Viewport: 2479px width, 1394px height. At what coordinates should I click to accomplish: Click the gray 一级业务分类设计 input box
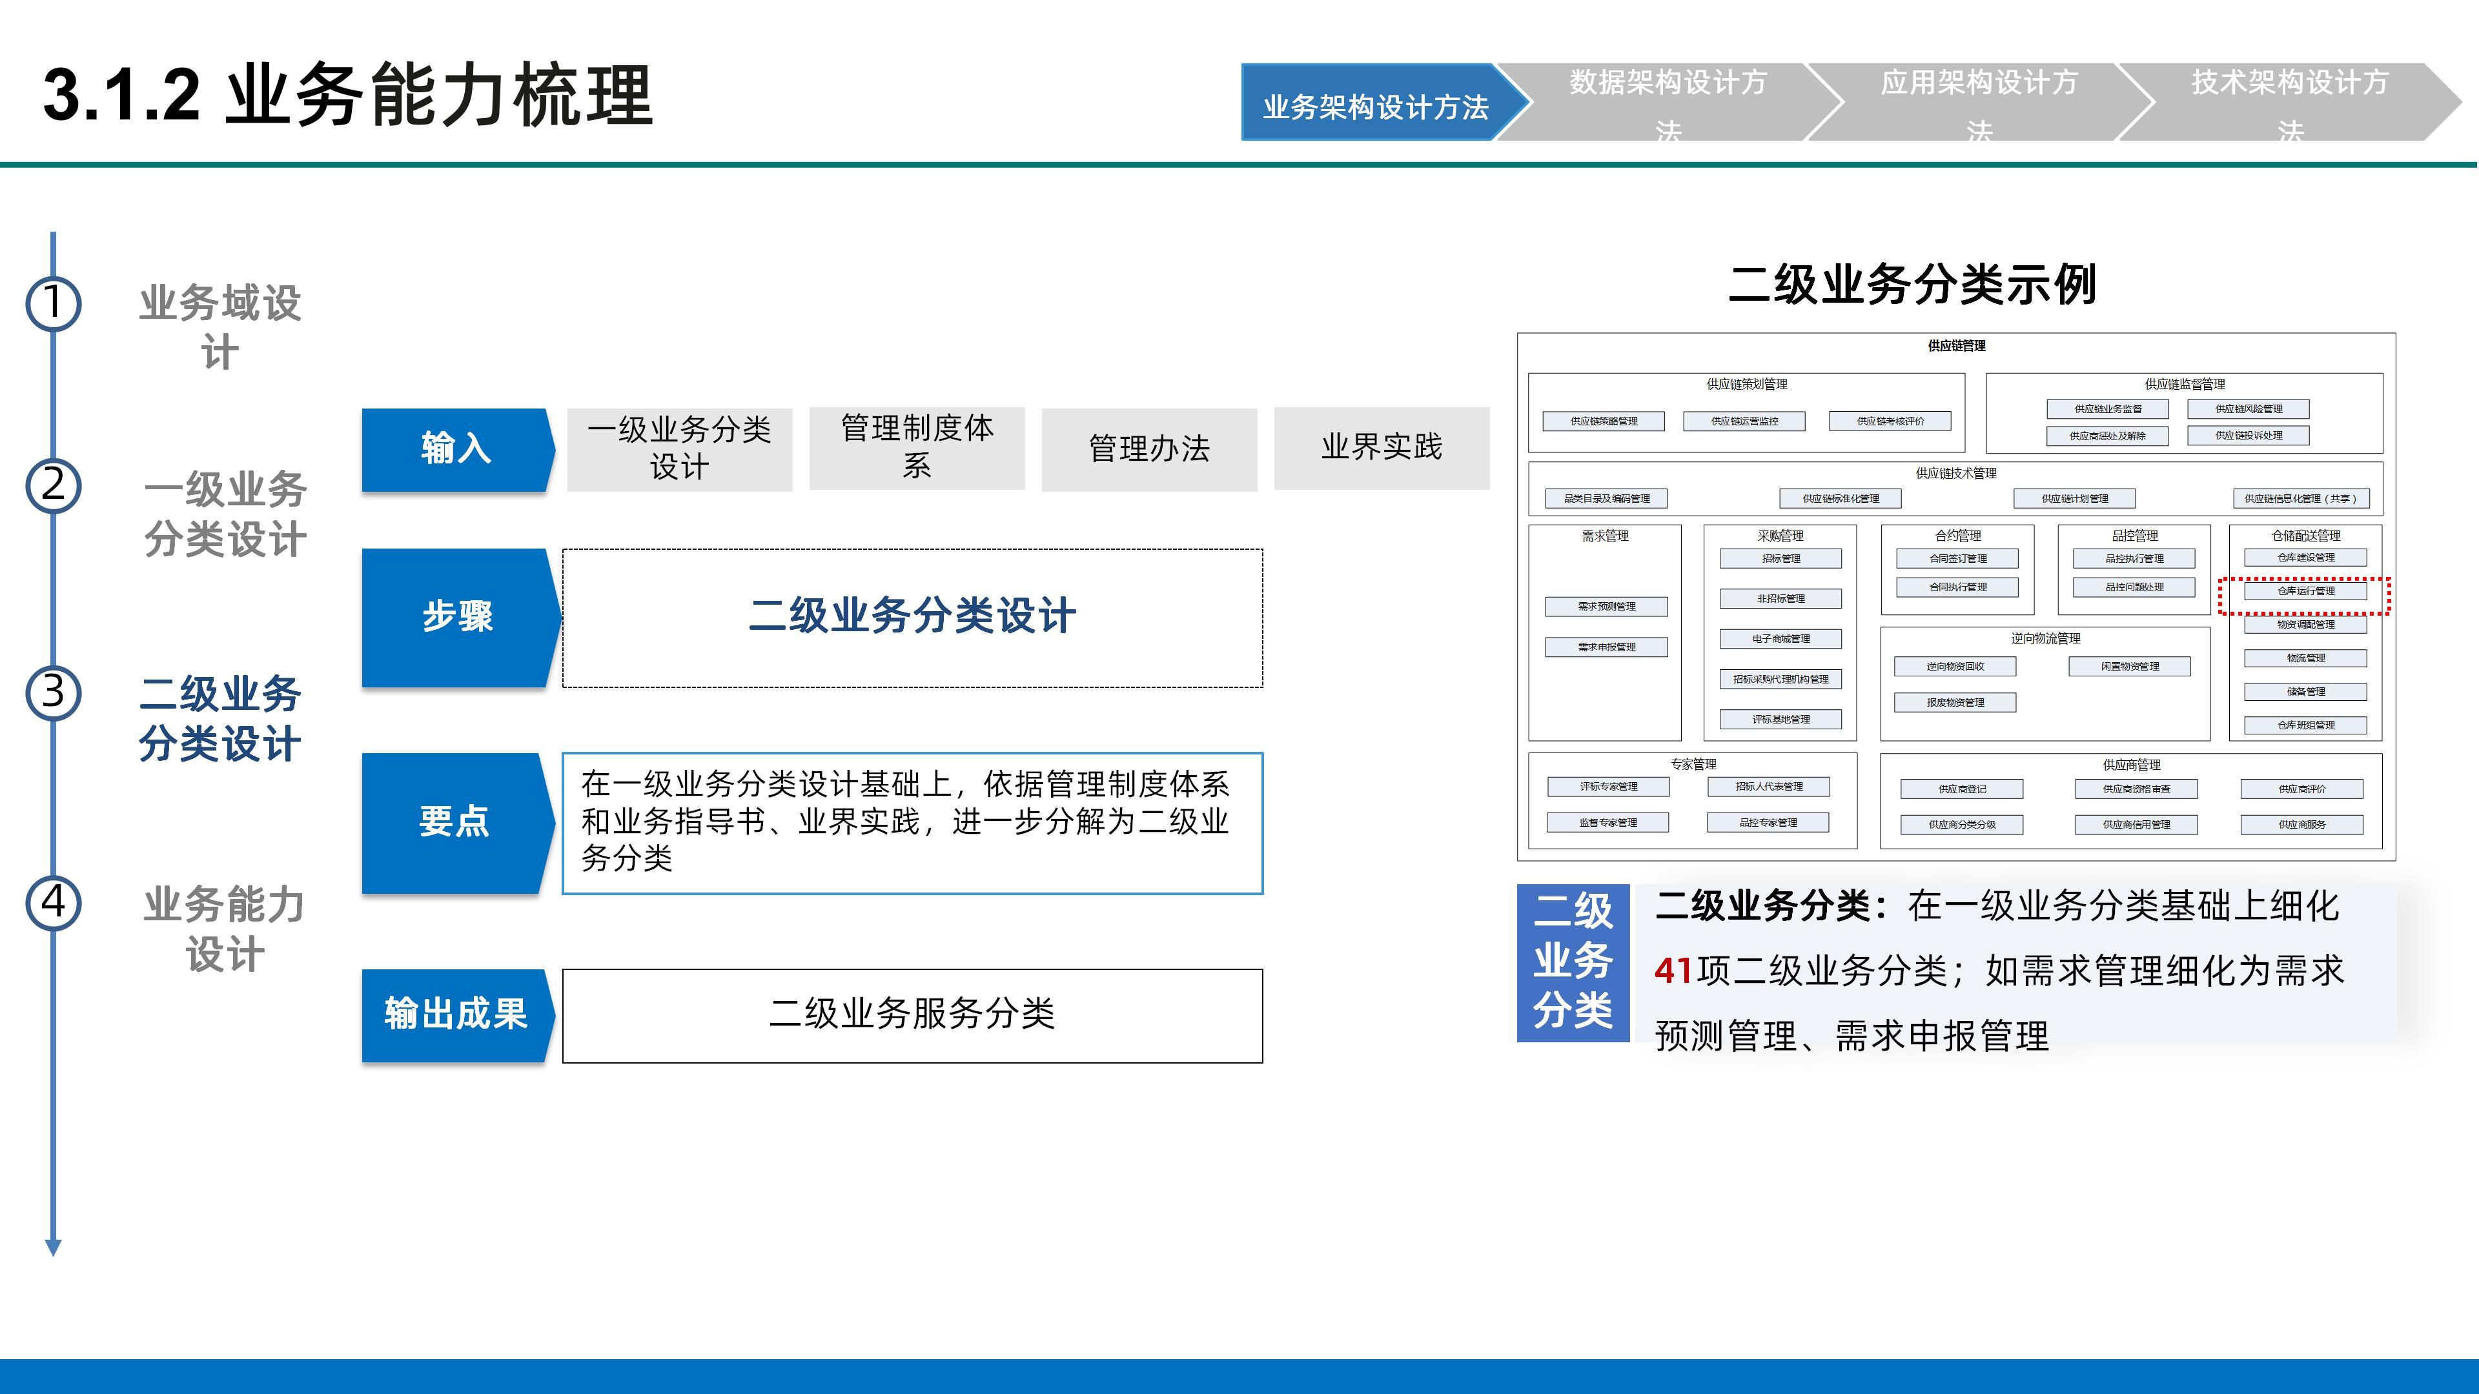679,449
